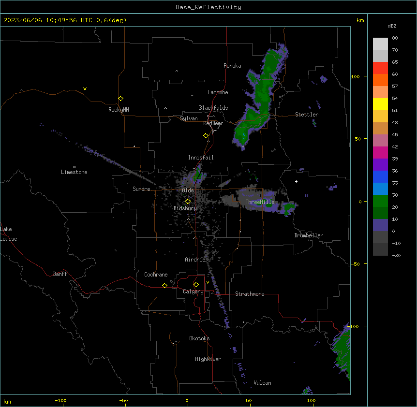Image resolution: width=417 pixels, height=407 pixels.
Task: Click the RockyMH label
Action: (x=119, y=110)
